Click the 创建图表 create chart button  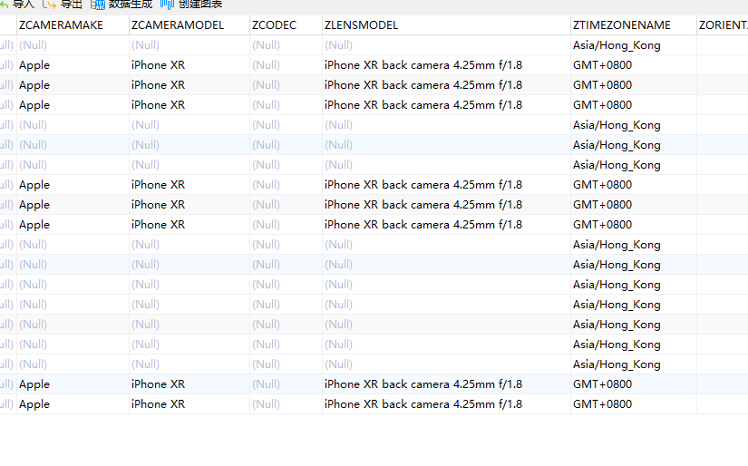coord(191,5)
